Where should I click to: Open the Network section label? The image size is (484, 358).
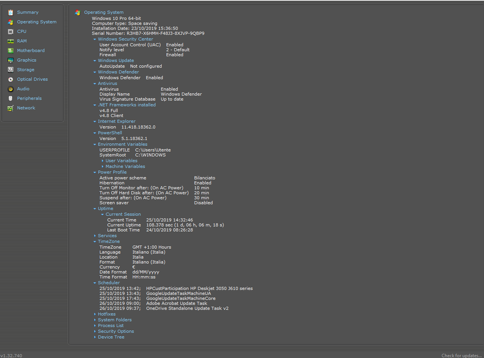click(26, 108)
